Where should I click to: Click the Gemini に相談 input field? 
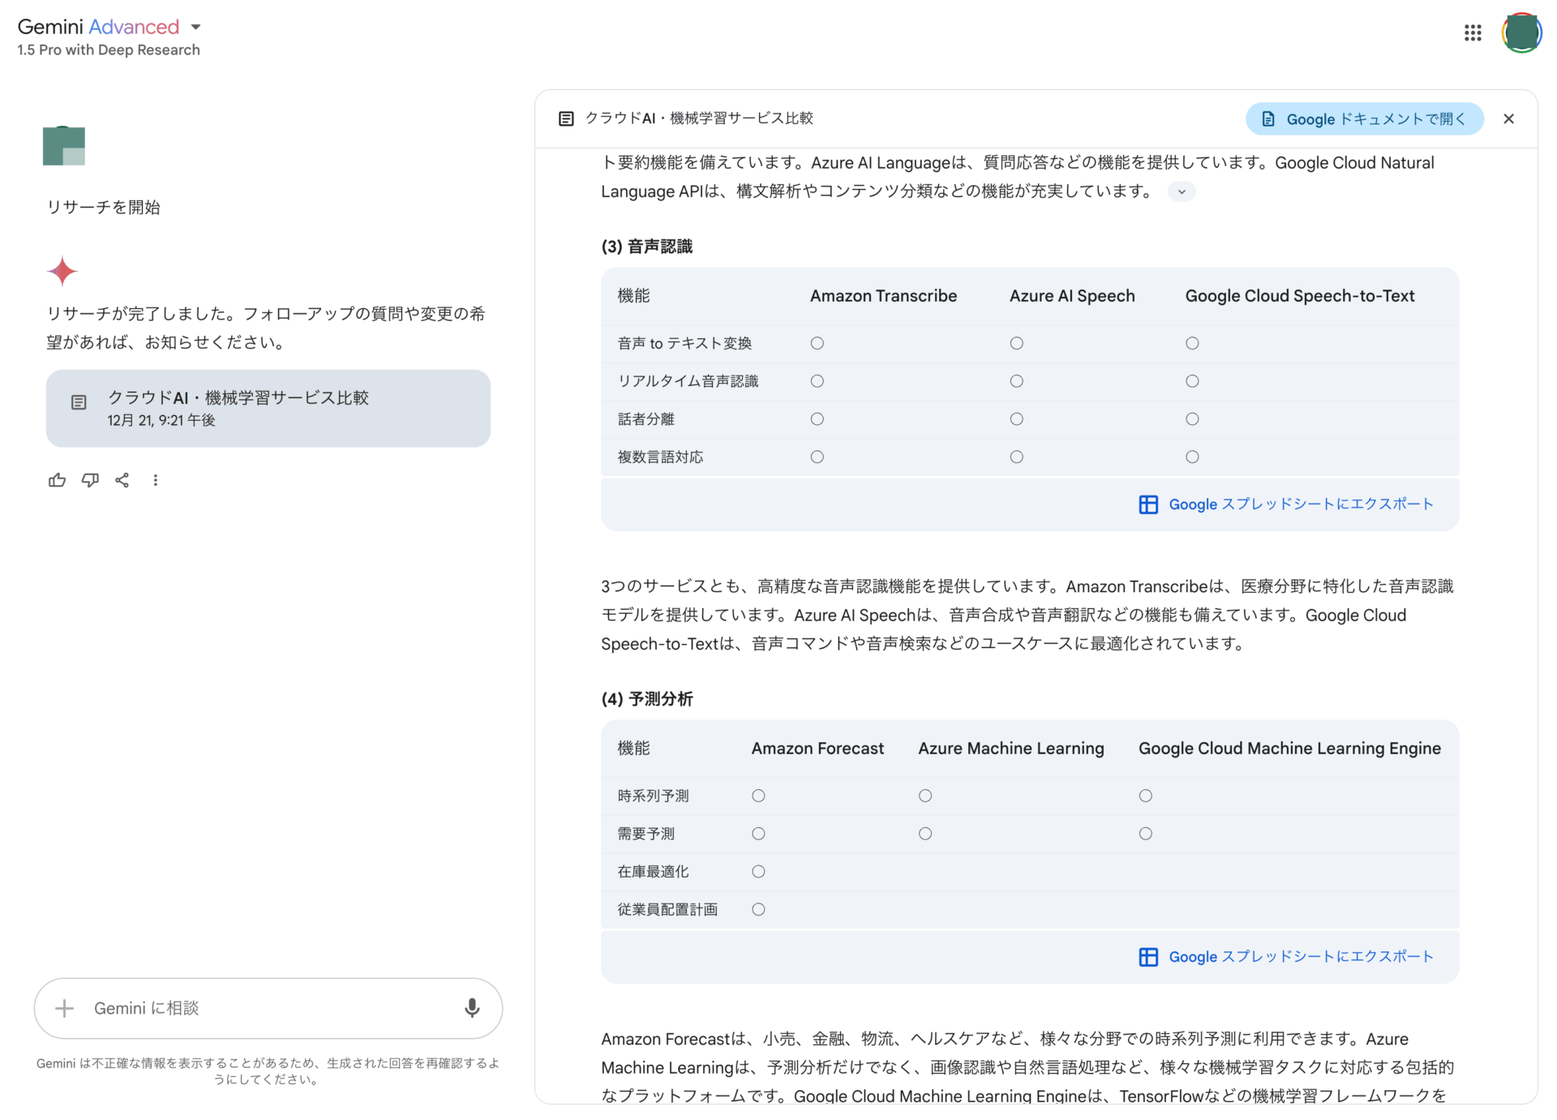click(x=268, y=1008)
